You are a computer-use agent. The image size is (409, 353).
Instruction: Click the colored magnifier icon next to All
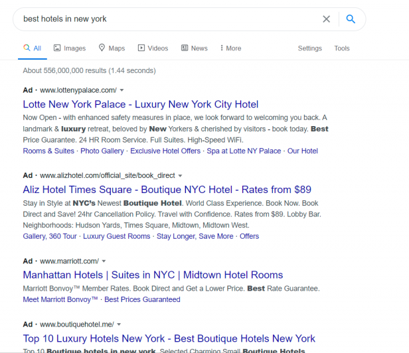click(x=27, y=48)
